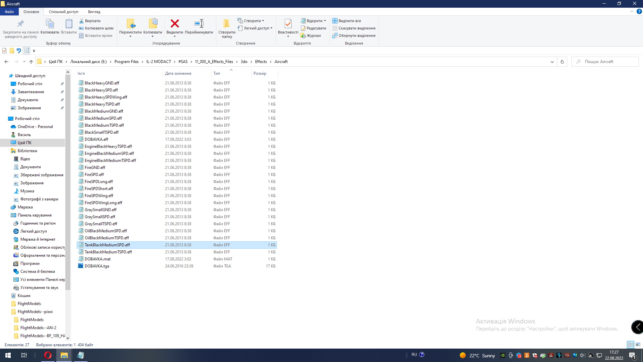This screenshot has height=362, width=643.
Task: Switch to details view in status bar
Action: click(631, 345)
